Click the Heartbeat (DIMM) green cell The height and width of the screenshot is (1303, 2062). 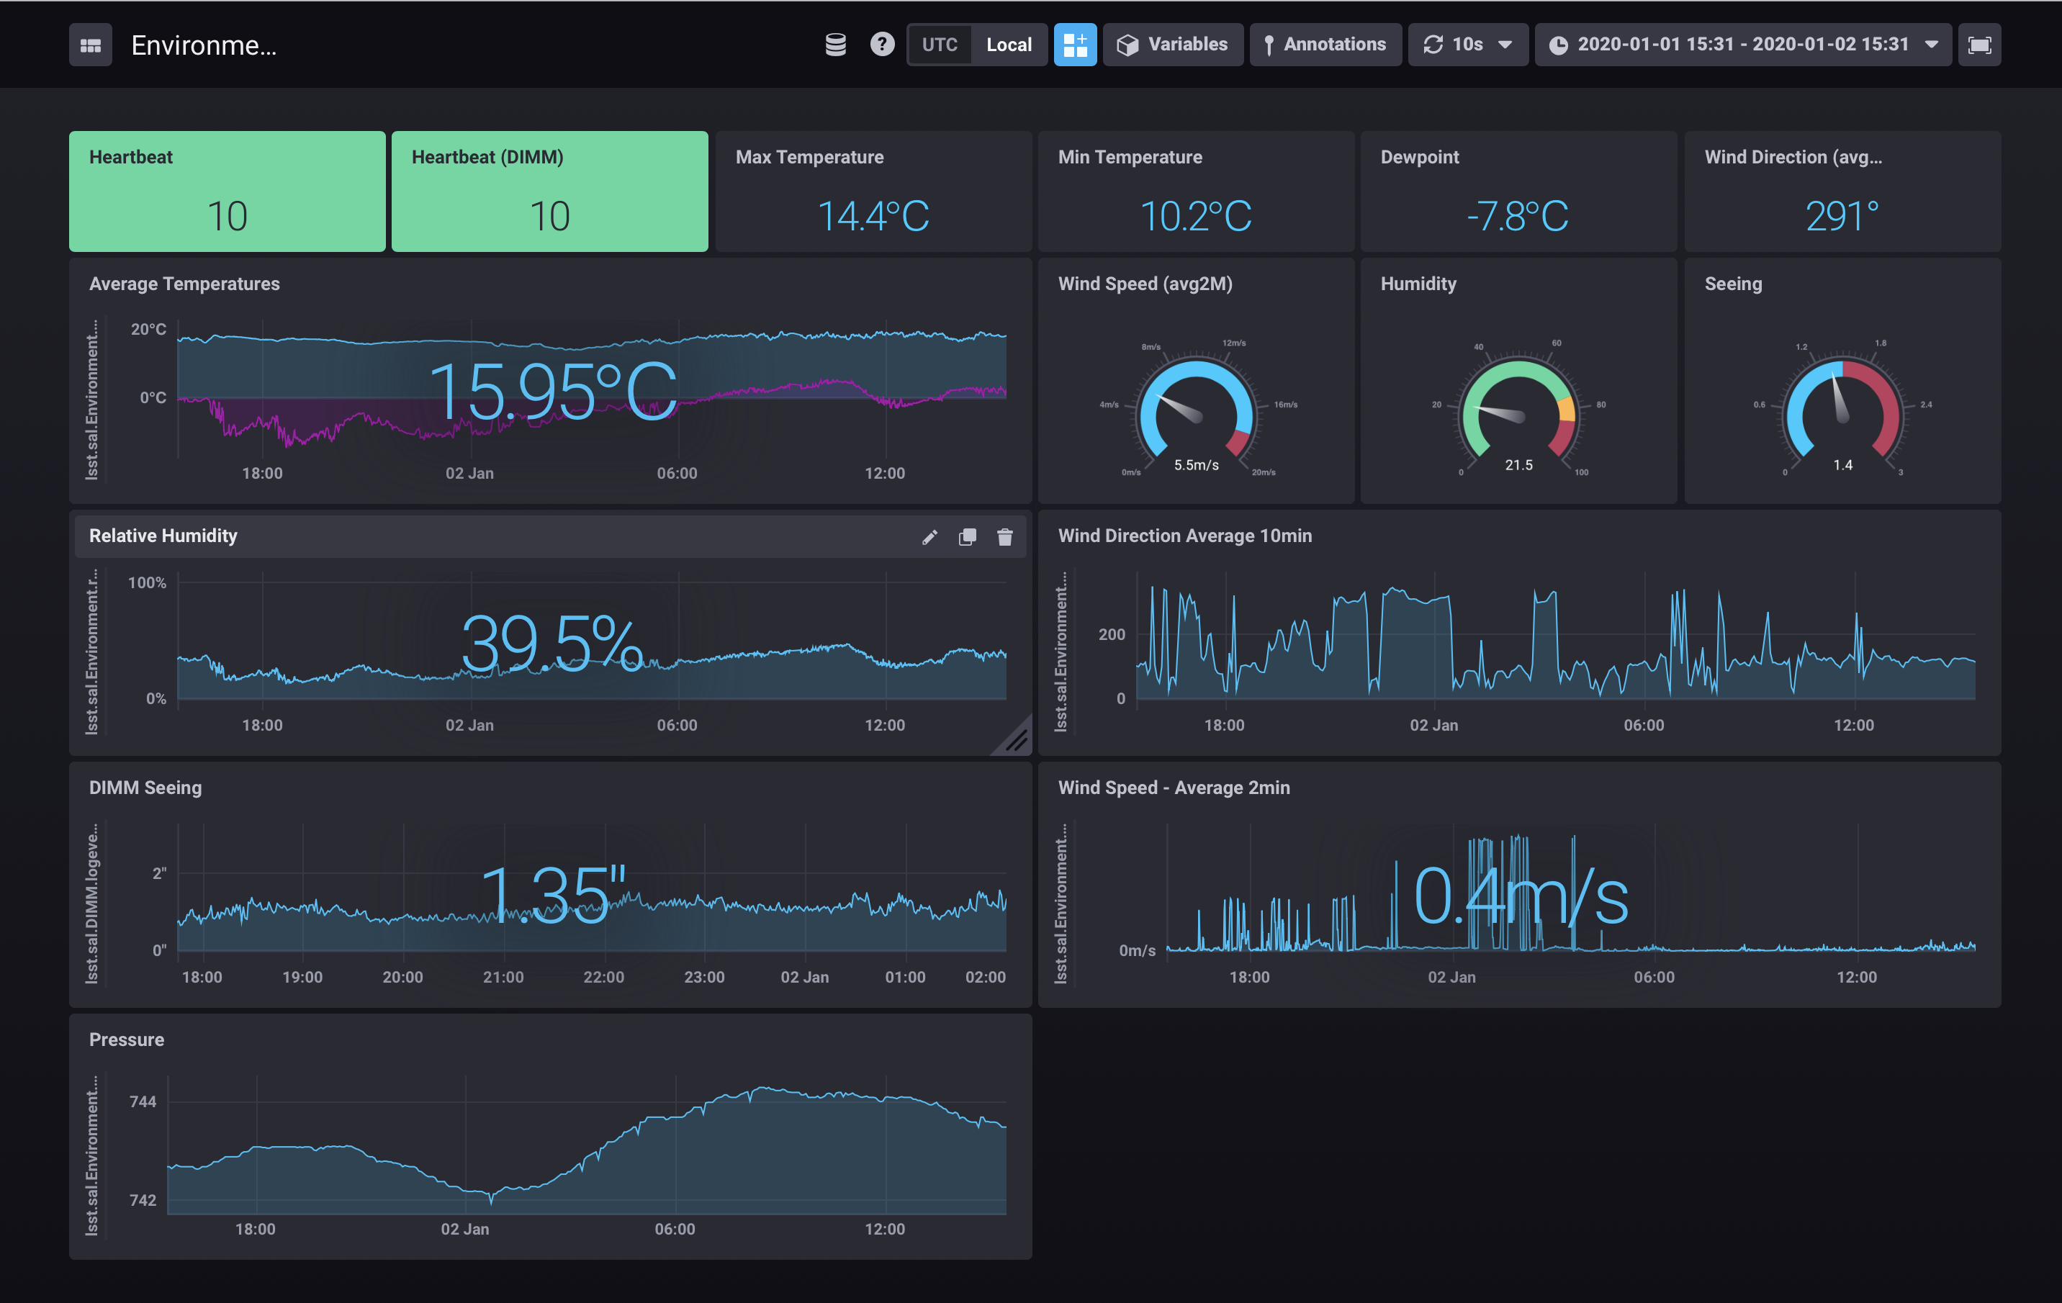click(549, 191)
